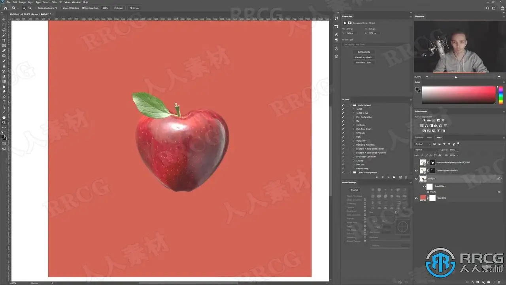Screen dimensions: 506x285
Task: Switch to the Channels tab
Action: point(419,137)
